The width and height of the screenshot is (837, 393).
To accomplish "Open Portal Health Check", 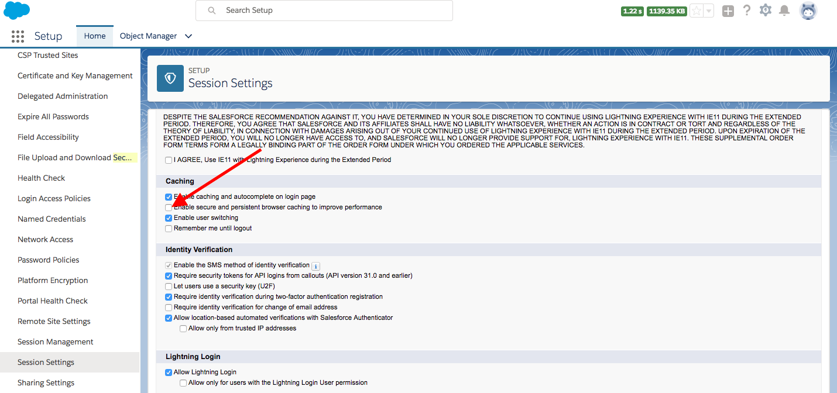I will coord(53,301).
